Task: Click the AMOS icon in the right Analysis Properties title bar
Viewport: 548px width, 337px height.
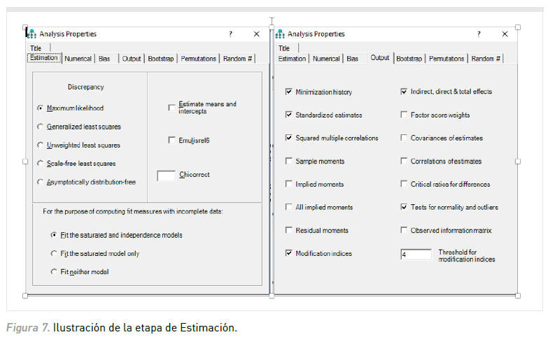Action: tap(280, 34)
